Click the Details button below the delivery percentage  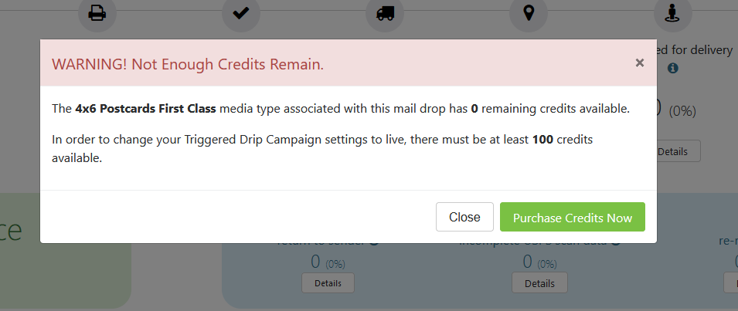click(x=678, y=151)
